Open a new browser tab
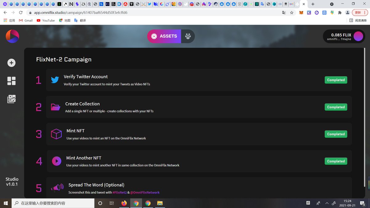 pyautogui.click(x=313, y=4)
